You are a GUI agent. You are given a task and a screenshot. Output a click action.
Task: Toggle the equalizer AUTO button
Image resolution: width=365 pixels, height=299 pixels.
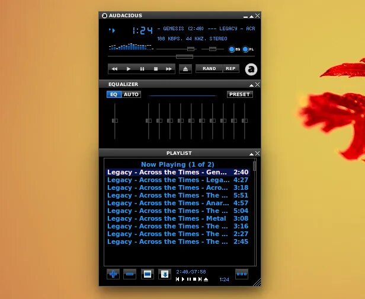click(131, 94)
